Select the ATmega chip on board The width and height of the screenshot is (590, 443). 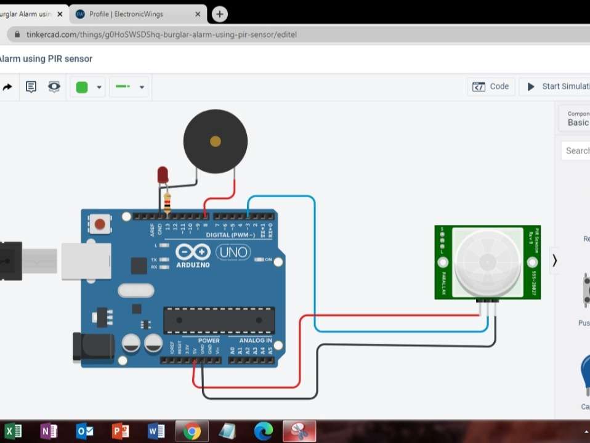click(219, 320)
